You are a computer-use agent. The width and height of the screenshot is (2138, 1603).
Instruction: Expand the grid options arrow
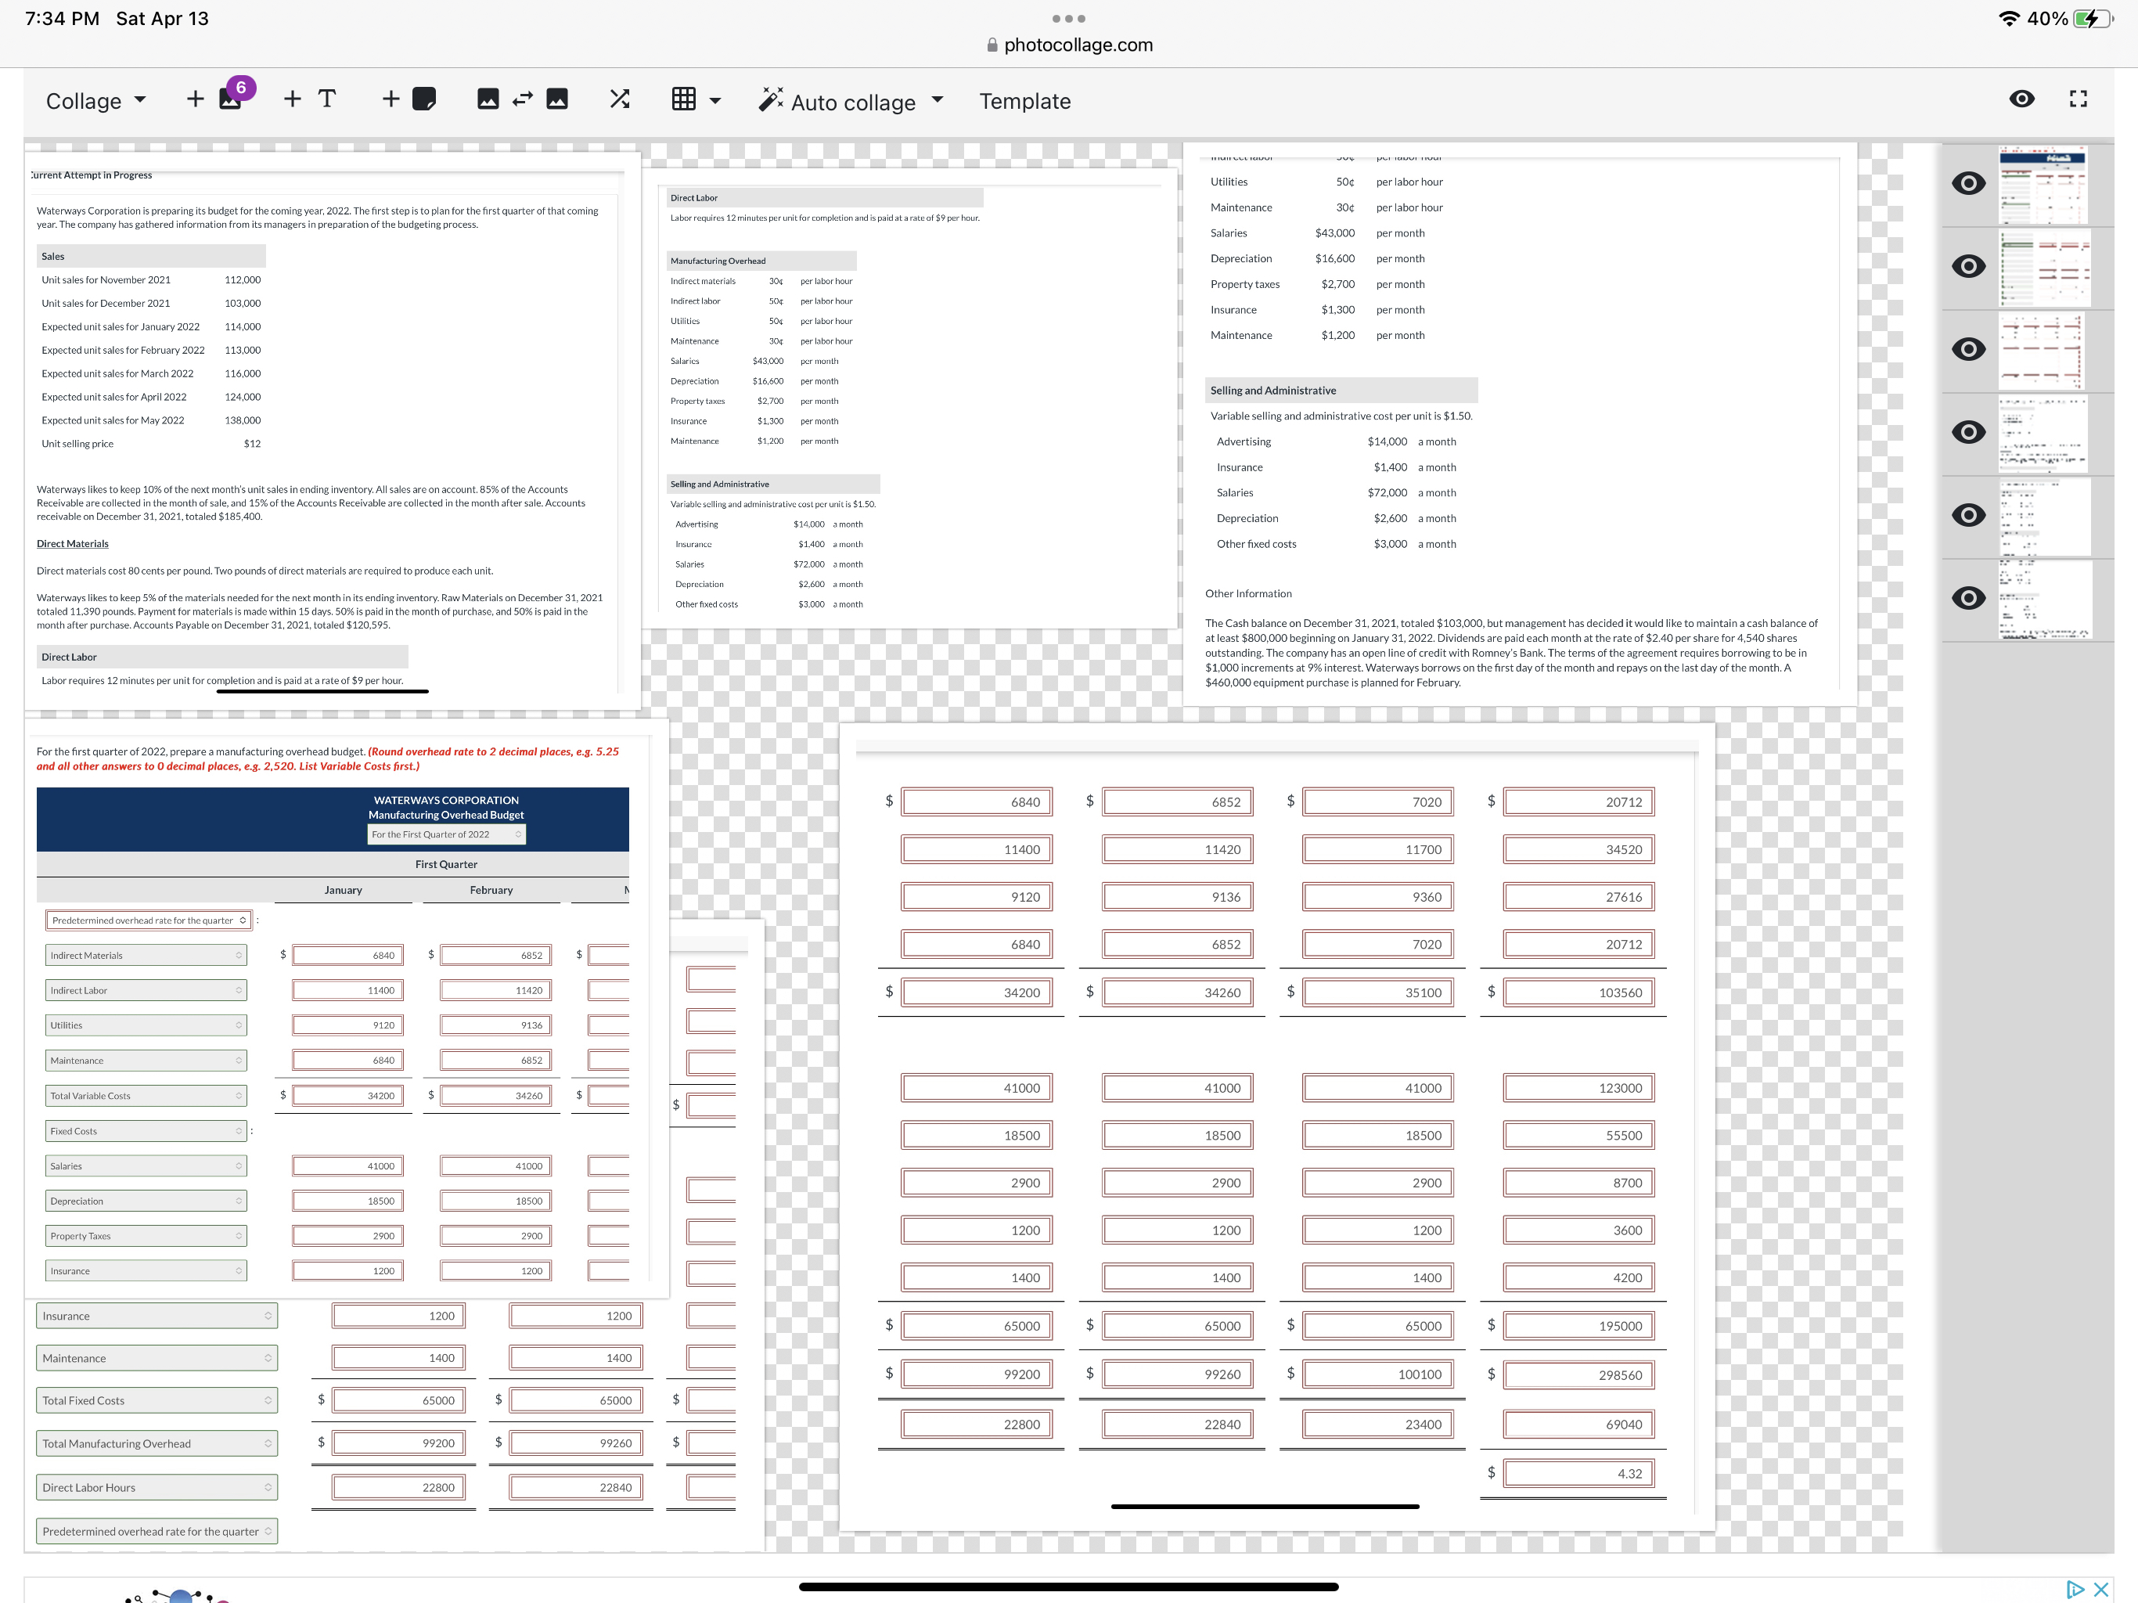(x=715, y=100)
